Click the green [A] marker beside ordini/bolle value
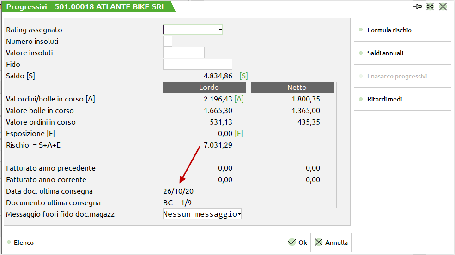 tap(239, 99)
